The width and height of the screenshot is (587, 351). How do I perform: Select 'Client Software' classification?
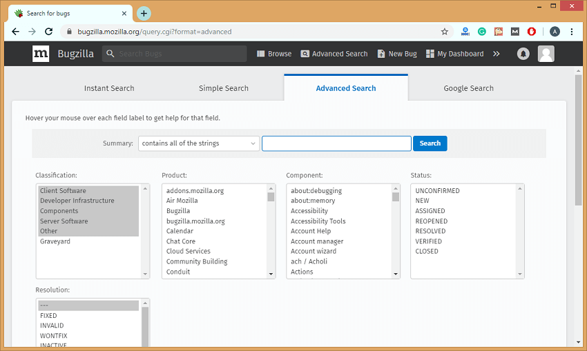tap(88, 190)
